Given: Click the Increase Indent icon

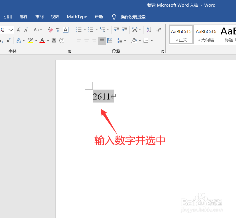Looking at the screenshot, I should click(x=124, y=29).
